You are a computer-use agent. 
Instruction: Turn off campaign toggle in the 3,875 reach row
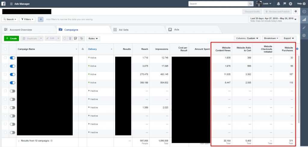tap(12, 66)
